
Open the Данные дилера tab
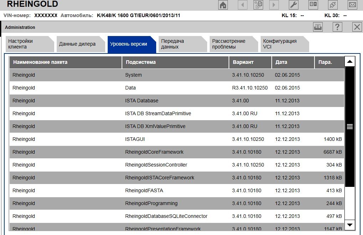[x=77, y=44]
